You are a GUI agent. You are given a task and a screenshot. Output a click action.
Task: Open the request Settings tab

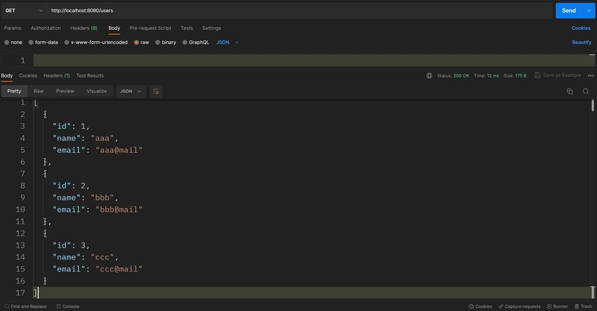pyautogui.click(x=212, y=28)
